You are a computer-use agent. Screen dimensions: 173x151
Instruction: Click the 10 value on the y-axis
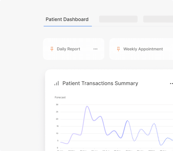57,133
